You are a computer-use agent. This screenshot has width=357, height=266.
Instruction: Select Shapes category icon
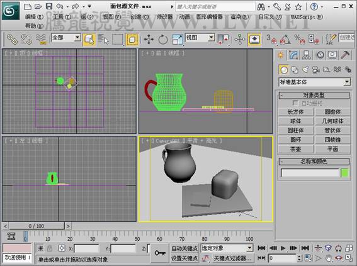(x=295, y=70)
